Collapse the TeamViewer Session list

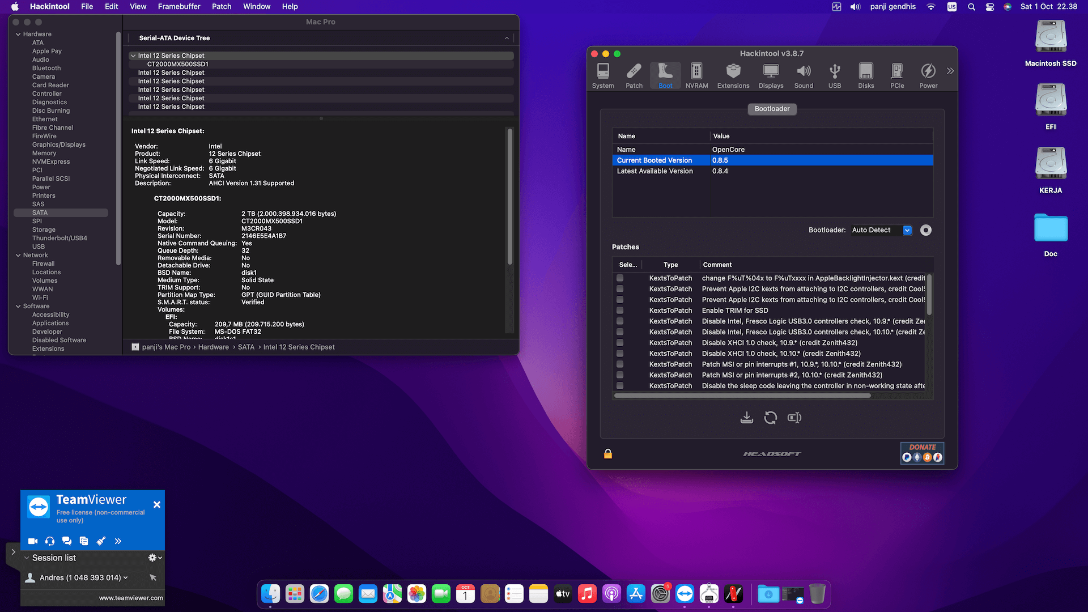coord(27,558)
